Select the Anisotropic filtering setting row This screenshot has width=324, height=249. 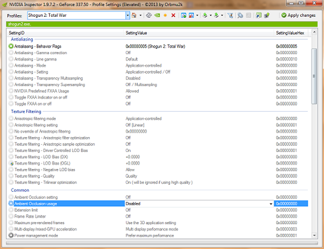coord(158,125)
